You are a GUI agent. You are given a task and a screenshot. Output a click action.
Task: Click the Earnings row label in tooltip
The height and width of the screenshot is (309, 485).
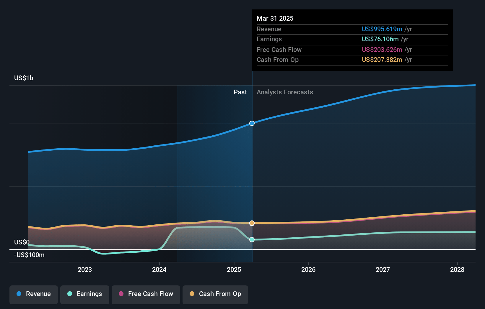pyautogui.click(x=269, y=39)
